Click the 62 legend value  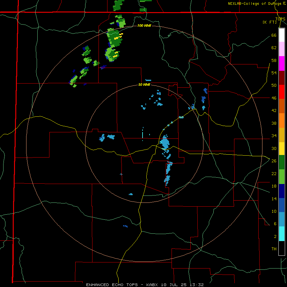click(x=274, y=48)
